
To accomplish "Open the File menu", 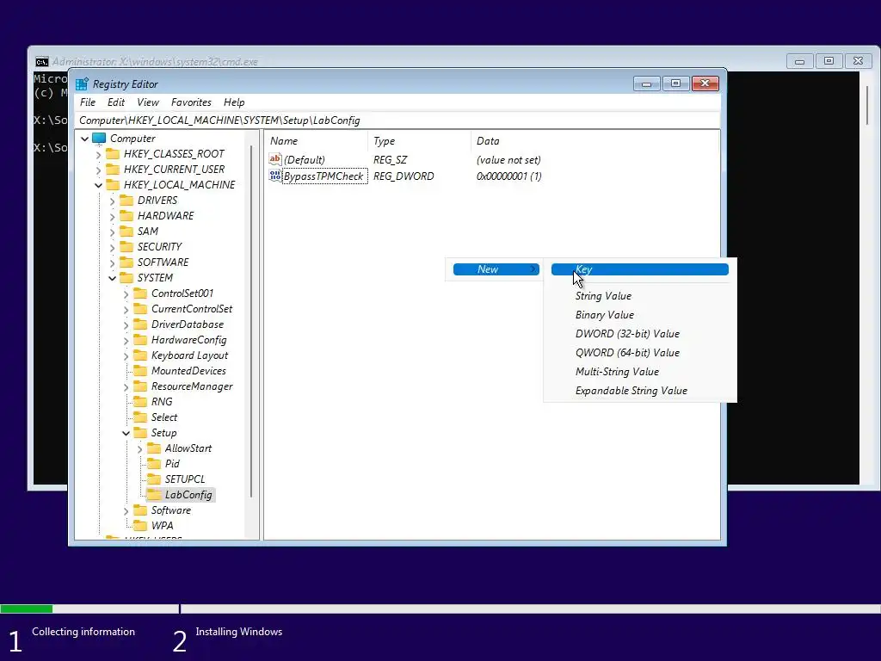I will coord(88,102).
